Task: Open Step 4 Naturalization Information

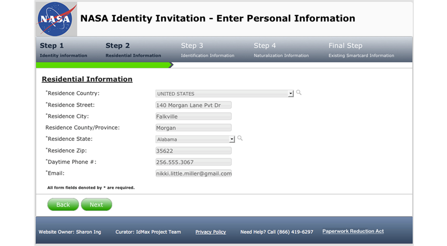Action: click(281, 50)
